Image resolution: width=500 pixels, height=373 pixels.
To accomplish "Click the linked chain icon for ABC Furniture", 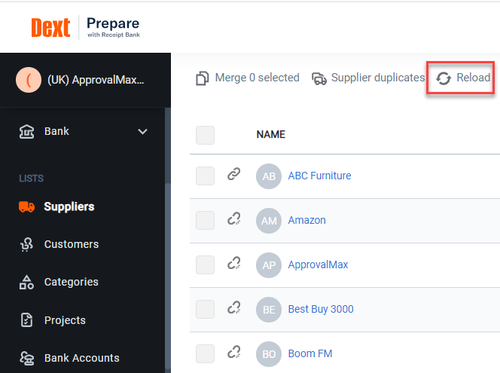I will coord(234,175).
